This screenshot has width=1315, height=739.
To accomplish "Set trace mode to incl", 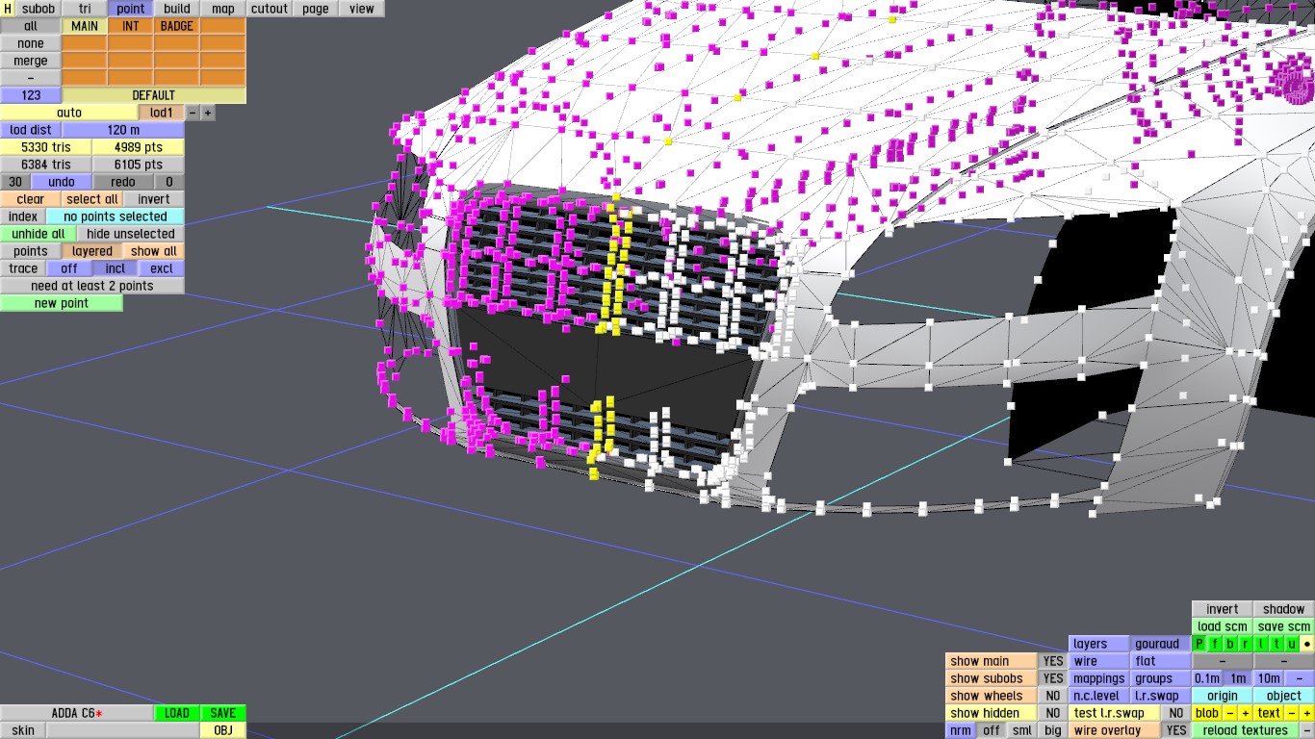I will click(116, 268).
